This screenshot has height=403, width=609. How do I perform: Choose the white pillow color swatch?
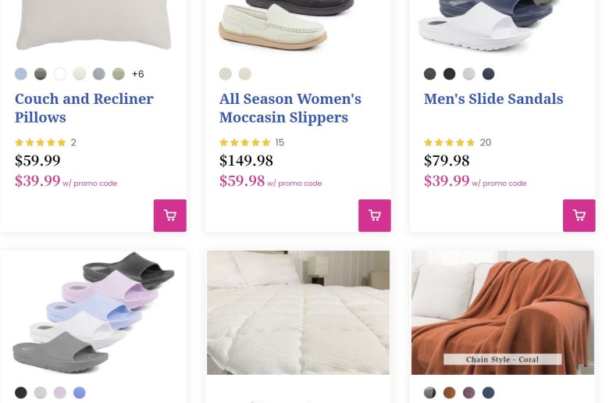(60, 74)
